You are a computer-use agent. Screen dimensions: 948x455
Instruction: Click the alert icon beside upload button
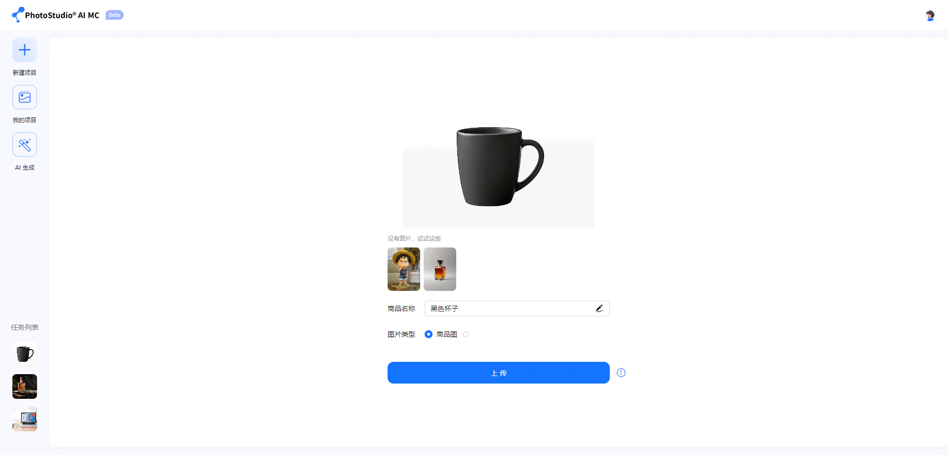pyautogui.click(x=621, y=373)
